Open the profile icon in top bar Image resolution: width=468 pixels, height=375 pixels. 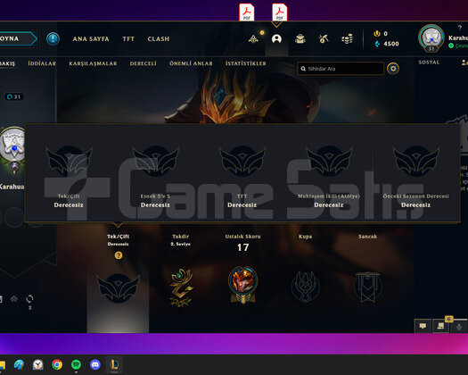(x=276, y=39)
